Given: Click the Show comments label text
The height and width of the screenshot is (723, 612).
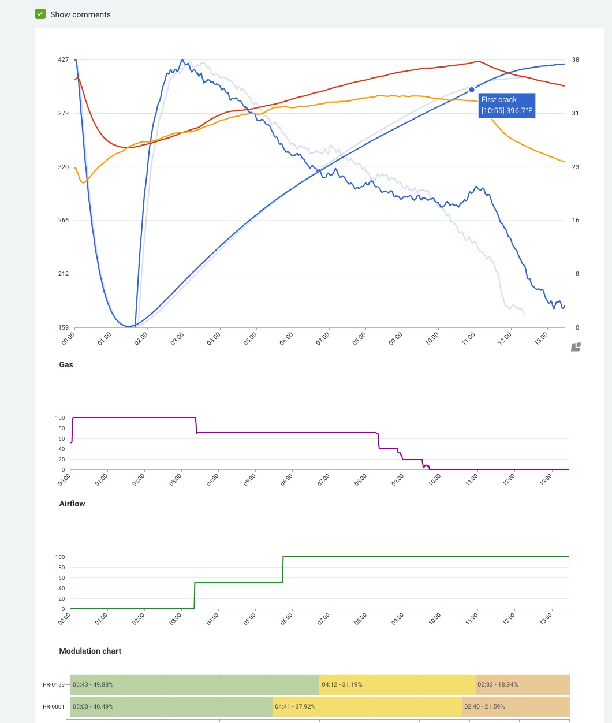Looking at the screenshot, I should pos(80,14).
